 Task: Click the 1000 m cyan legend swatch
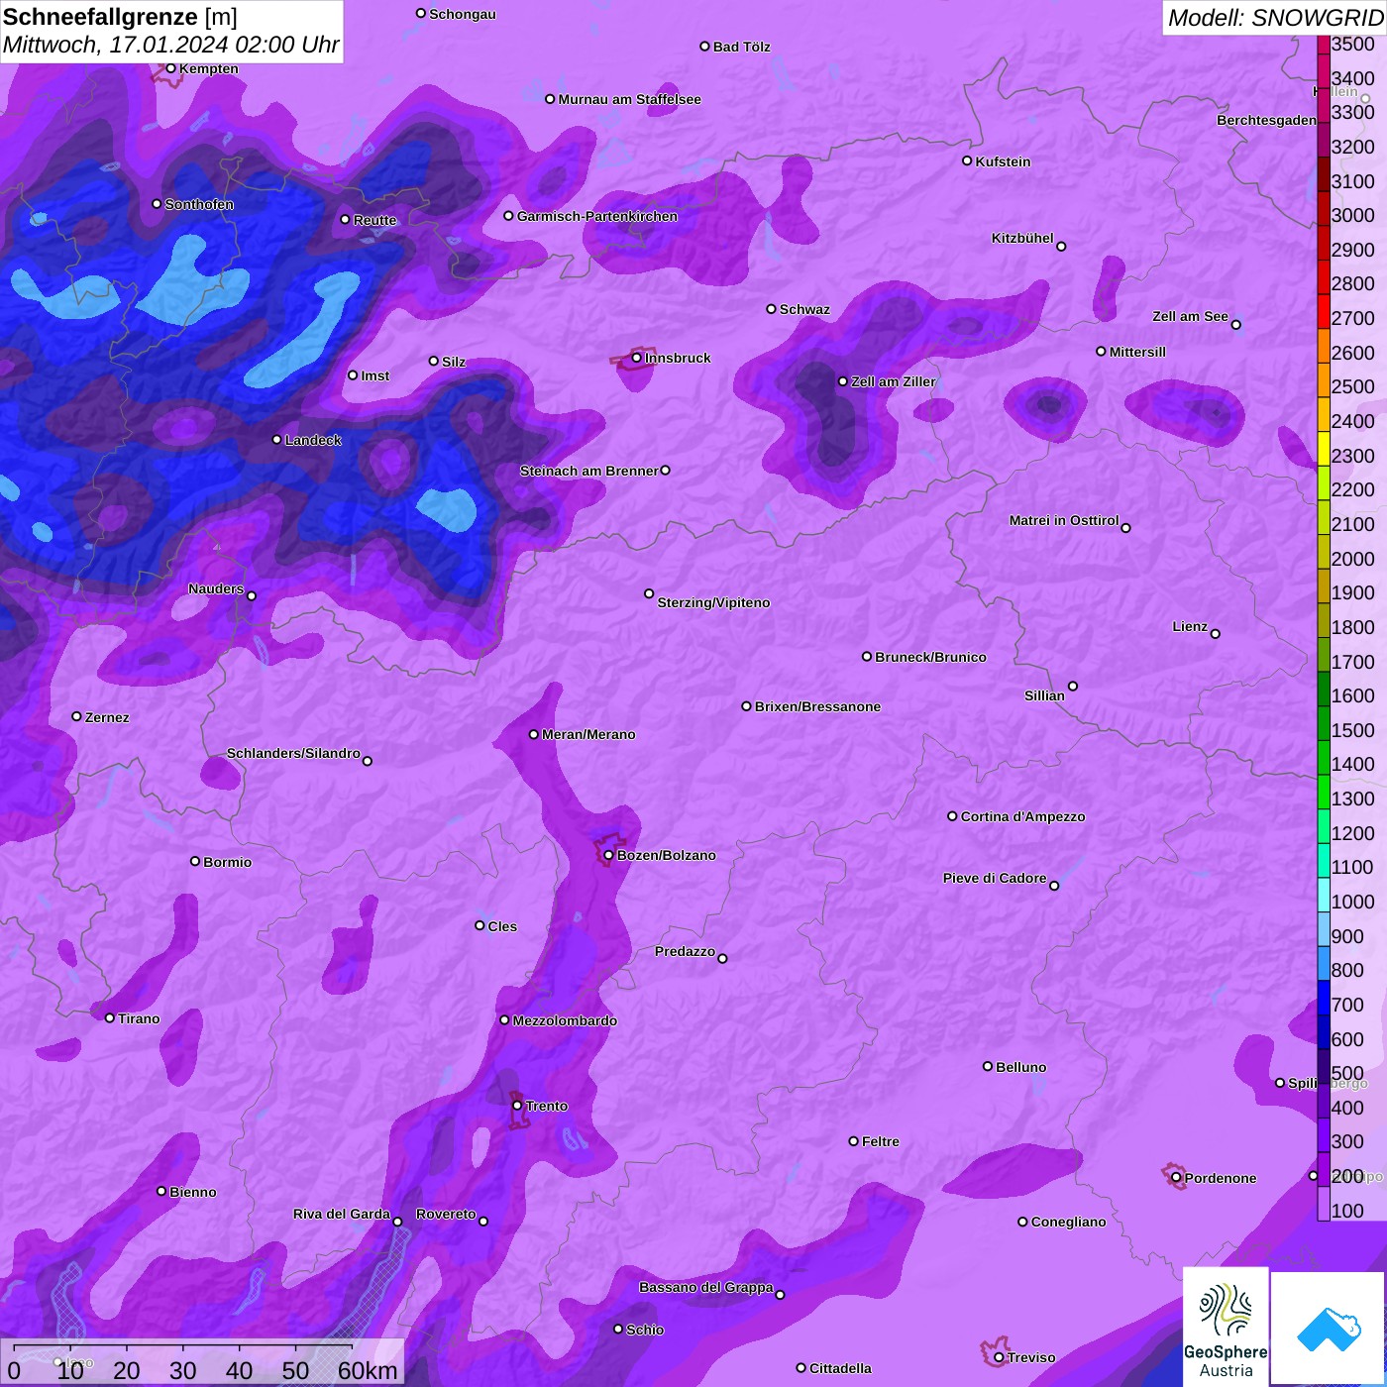click(x=1324, y=895)
